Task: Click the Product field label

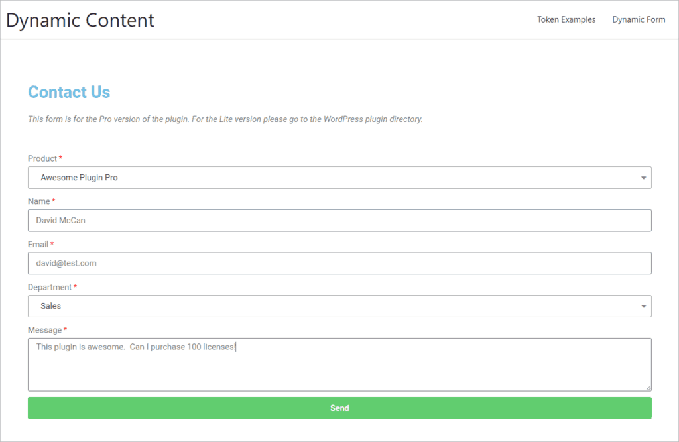Action: 42,159
